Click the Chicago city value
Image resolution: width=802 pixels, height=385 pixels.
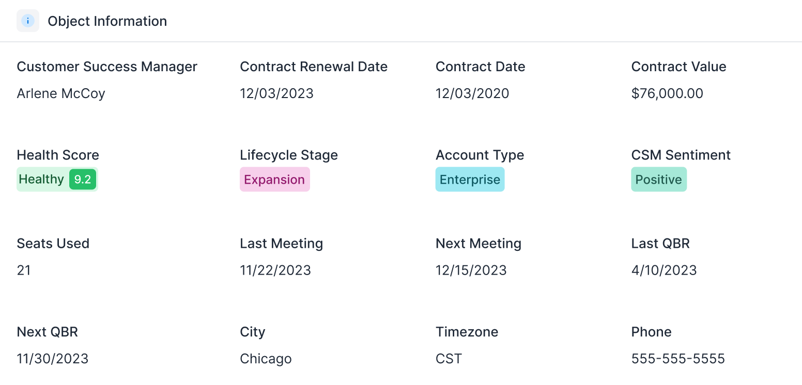click(x=266, y=359)
